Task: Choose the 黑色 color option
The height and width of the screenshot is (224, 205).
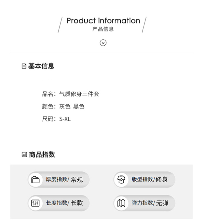Action: (x=79, y=107)
